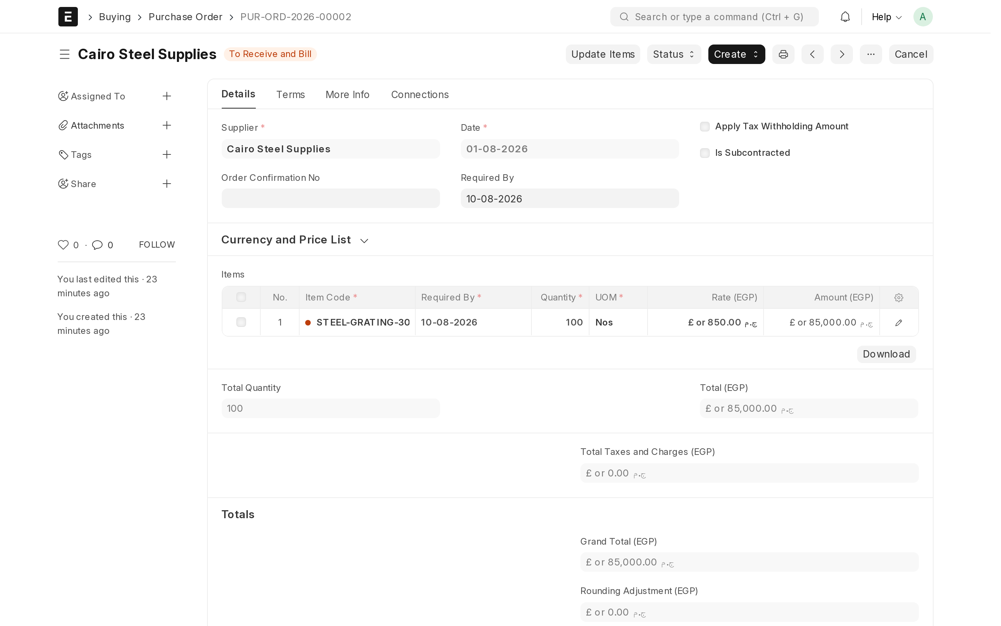
Task: Open the Help menu
Action: pyautogui.click(x=886, y=17)
